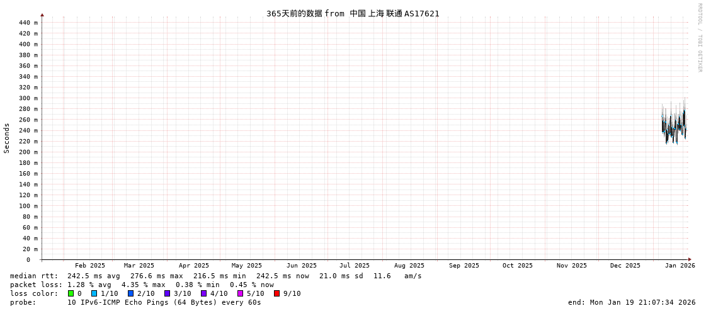The image size is (706, 311).
Task: Select the Jun 2025 time axis label
Action: [302, 266]
